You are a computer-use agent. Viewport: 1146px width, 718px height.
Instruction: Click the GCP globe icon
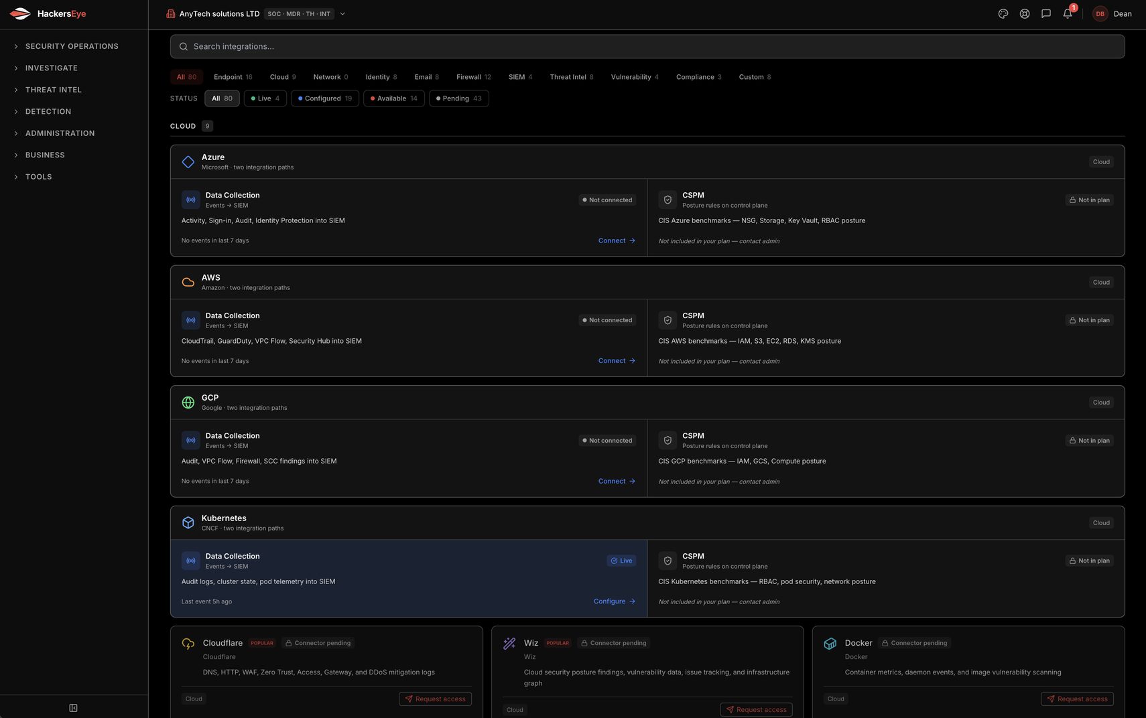[188, 403]
